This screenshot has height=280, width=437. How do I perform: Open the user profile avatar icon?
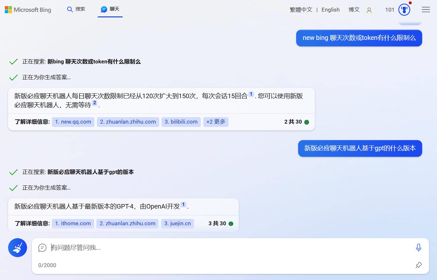point(369,10)
